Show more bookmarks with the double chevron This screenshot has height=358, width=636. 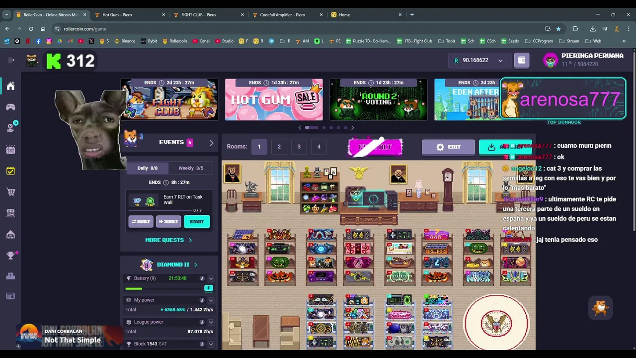624,41
